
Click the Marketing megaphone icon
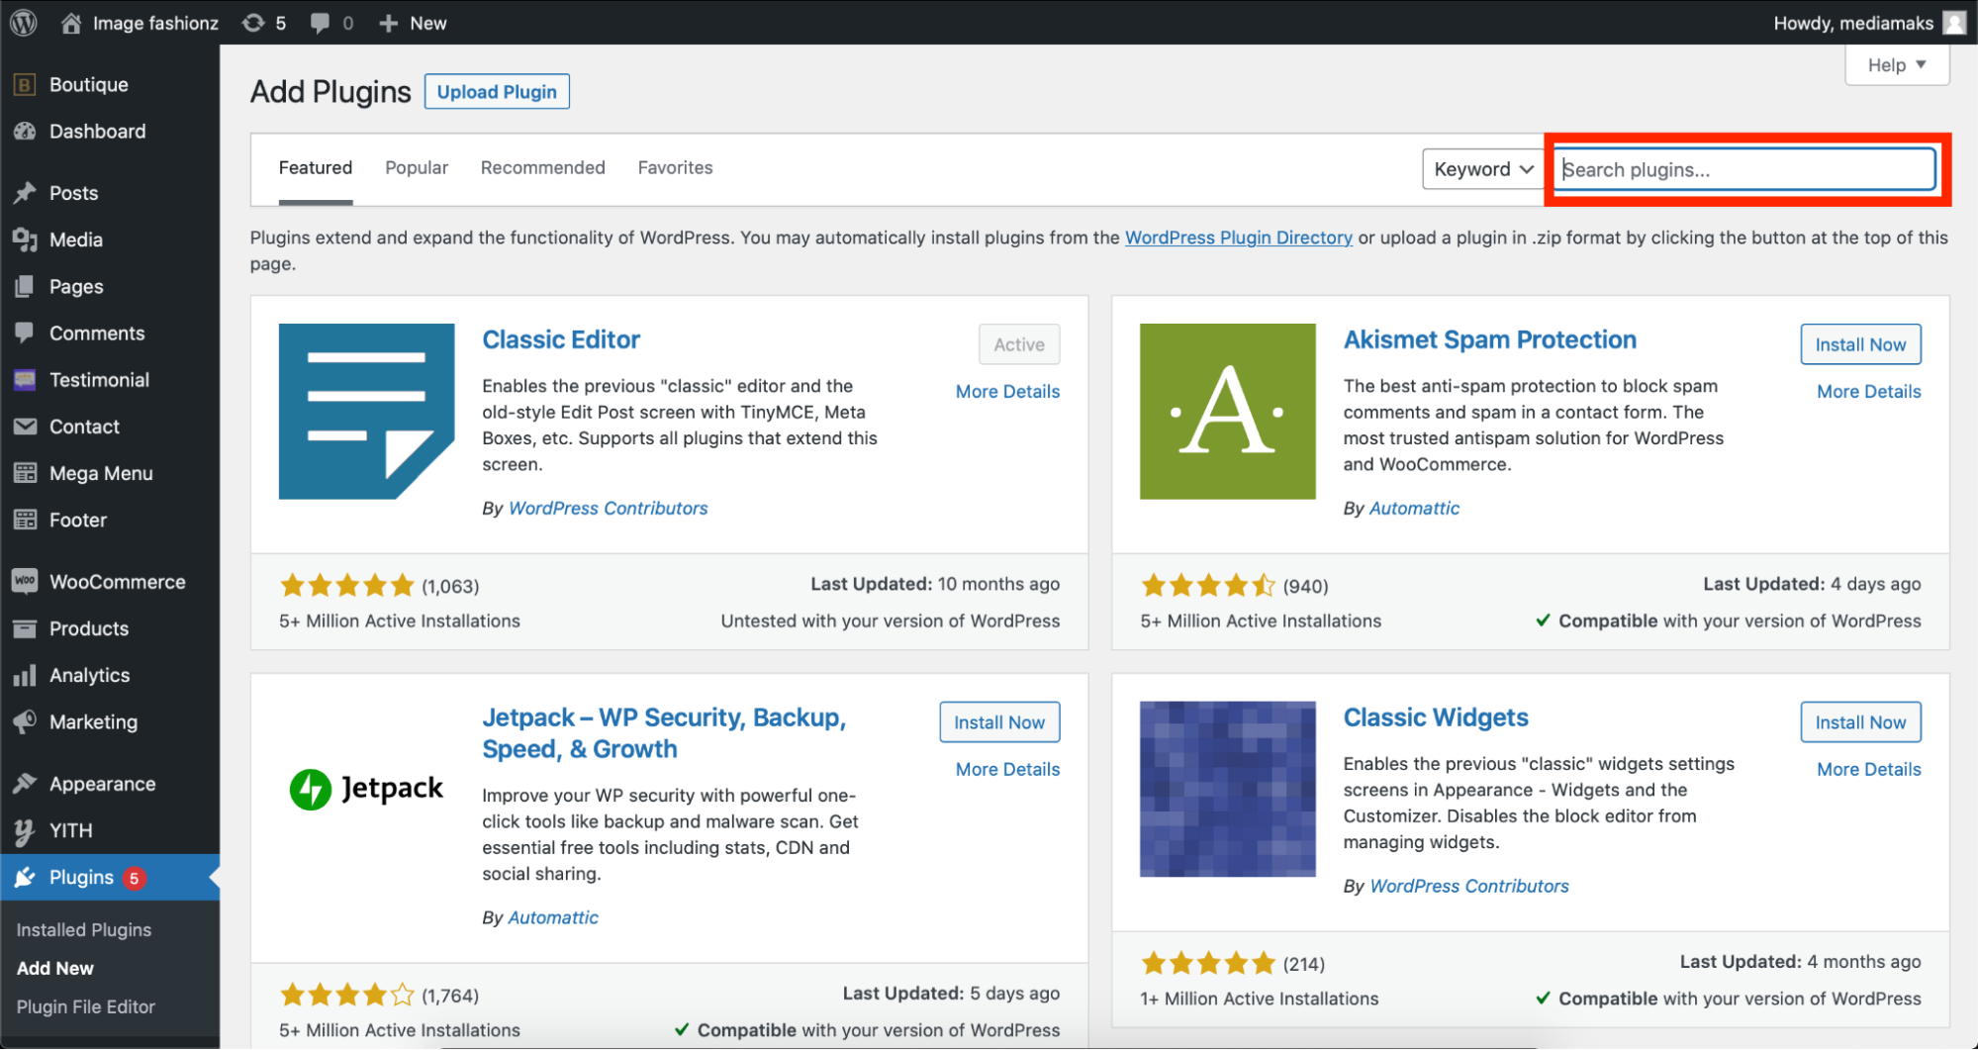coord(25,722)
